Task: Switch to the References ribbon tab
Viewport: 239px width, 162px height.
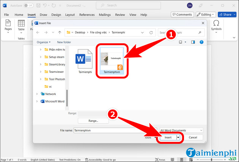Action: pos(87,15)
